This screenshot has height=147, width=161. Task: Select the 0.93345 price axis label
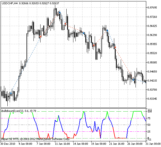152,99
